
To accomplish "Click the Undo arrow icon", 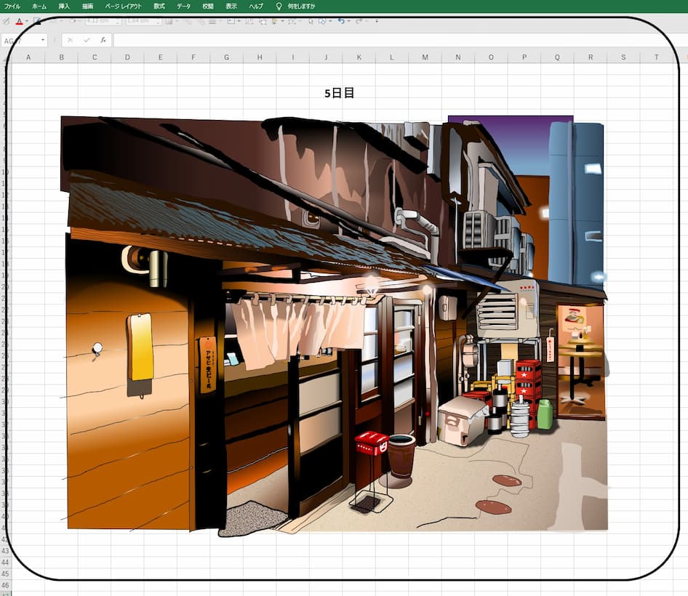I will 342,23.
